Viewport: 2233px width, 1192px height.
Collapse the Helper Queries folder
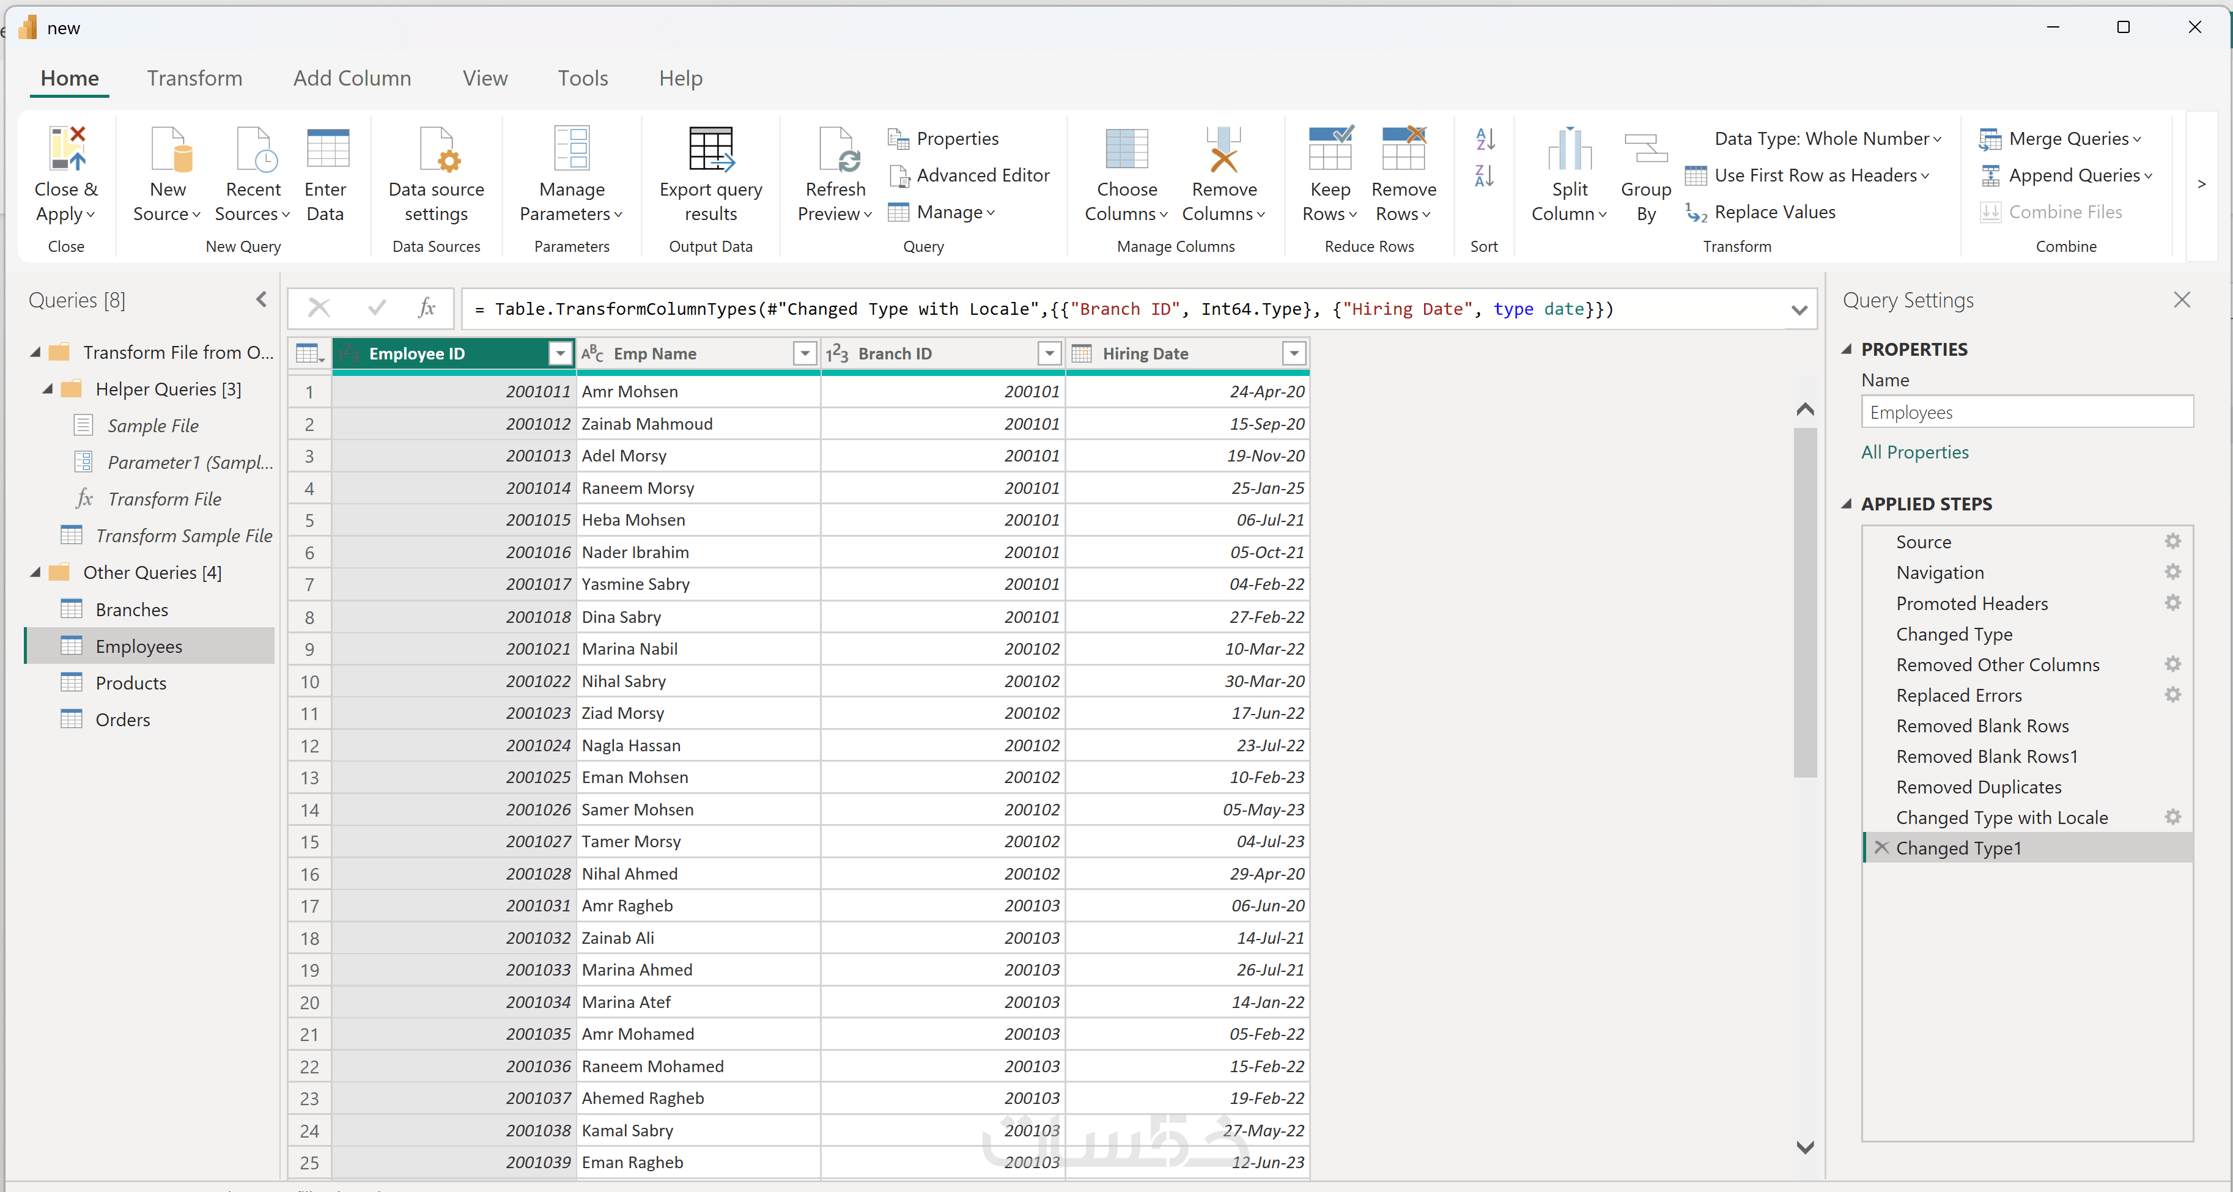coord(48,389)
